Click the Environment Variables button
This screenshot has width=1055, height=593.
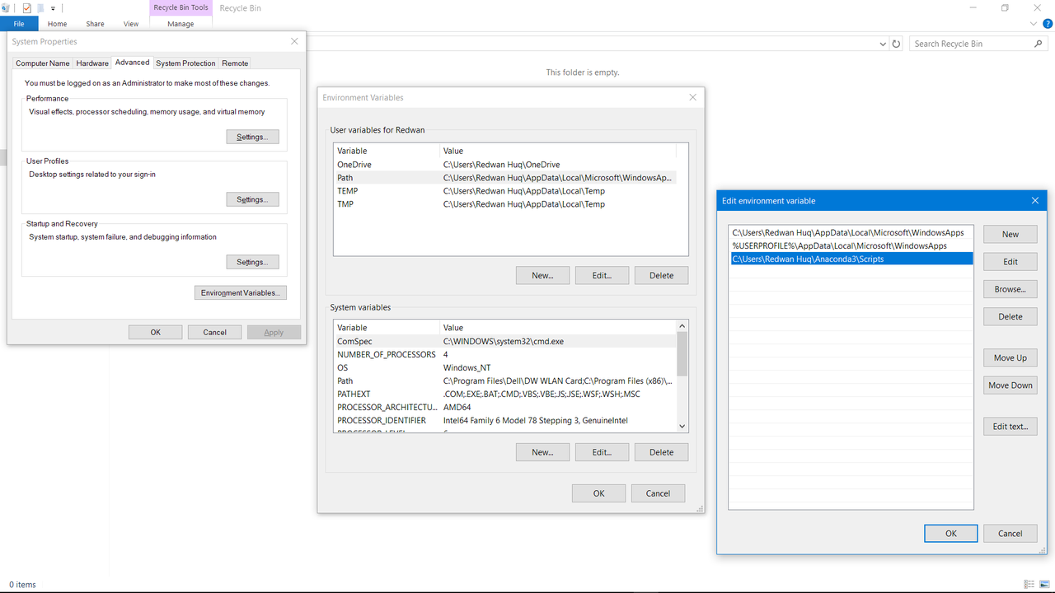pos(241,292)
